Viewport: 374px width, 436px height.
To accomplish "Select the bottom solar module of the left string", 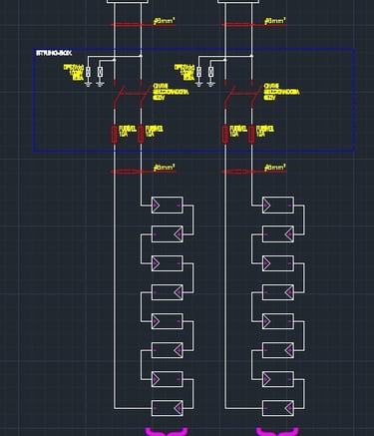I will (x=168, y=408).
